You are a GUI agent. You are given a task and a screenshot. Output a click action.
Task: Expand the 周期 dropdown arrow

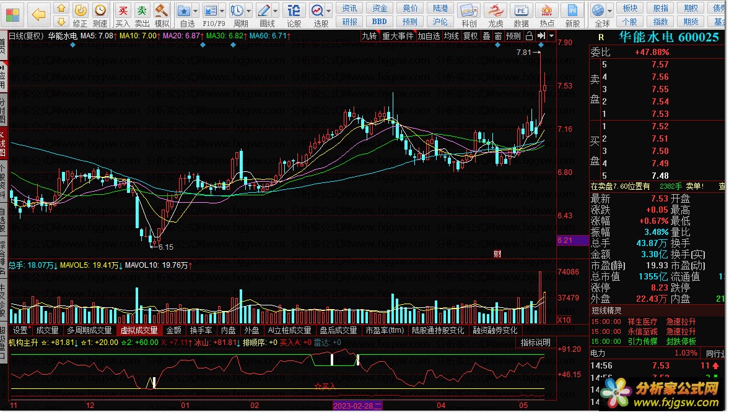tap(249, 11)
